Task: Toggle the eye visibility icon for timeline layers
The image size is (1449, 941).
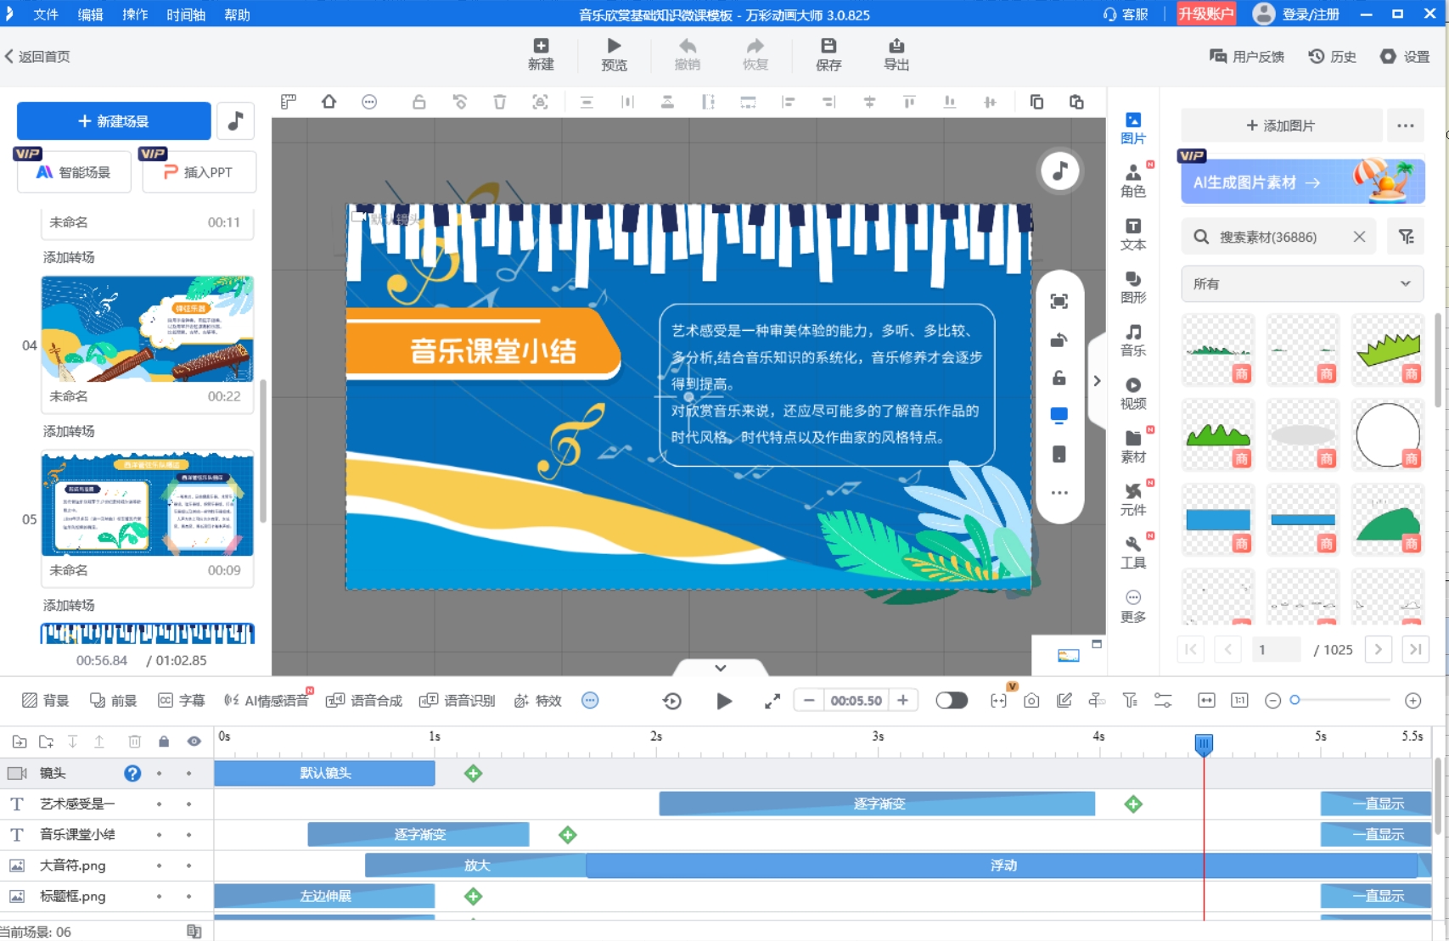Action: pyautogui.click(x=194, y=742)
